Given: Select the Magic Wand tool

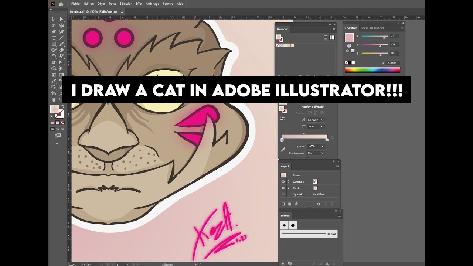Looking at the screenshot, I should 54,25.
